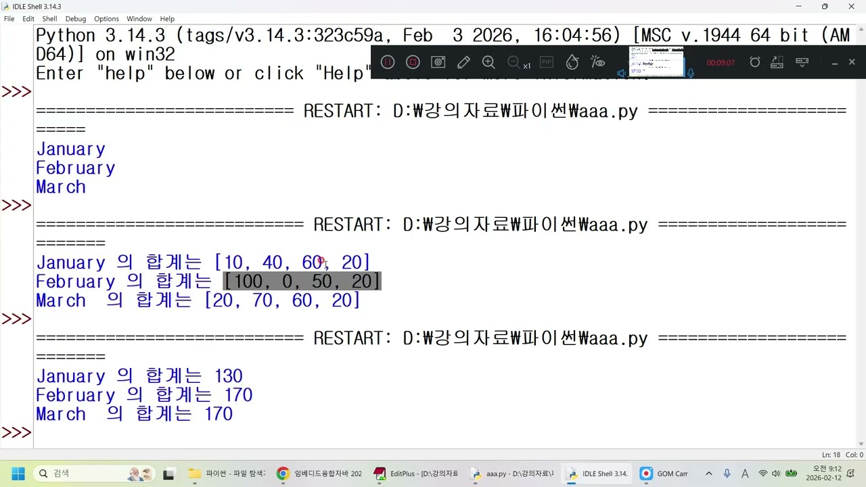This screenshot has height=487, width=866.
Task: Select the pencil drawing tool in recorder
Action: coord(463,62)
